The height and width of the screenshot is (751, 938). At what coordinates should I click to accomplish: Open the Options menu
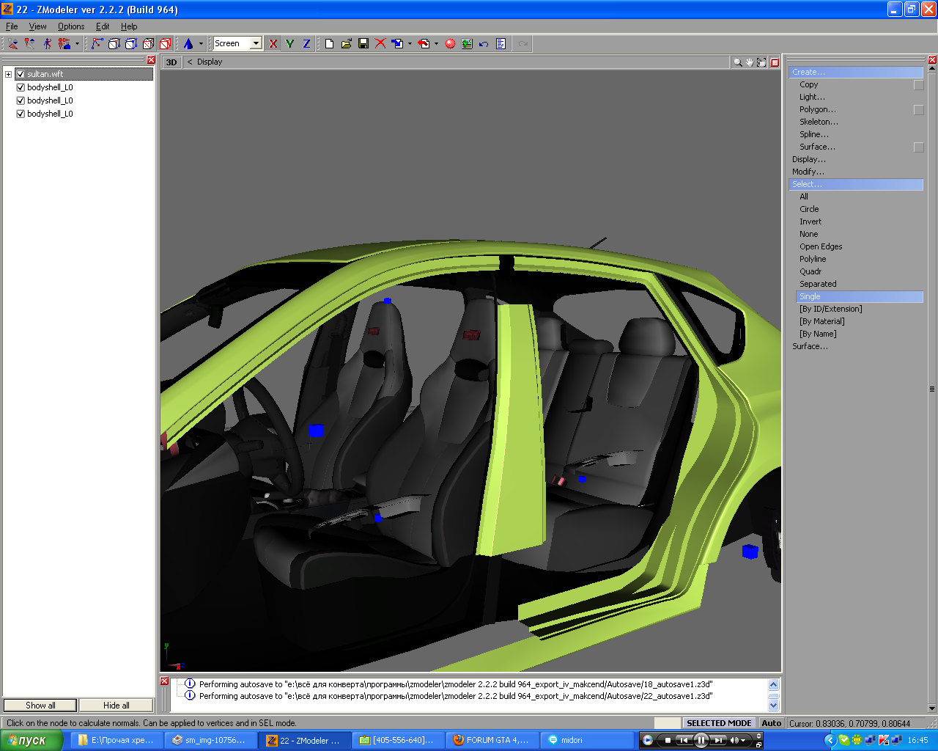click(71, 26)
